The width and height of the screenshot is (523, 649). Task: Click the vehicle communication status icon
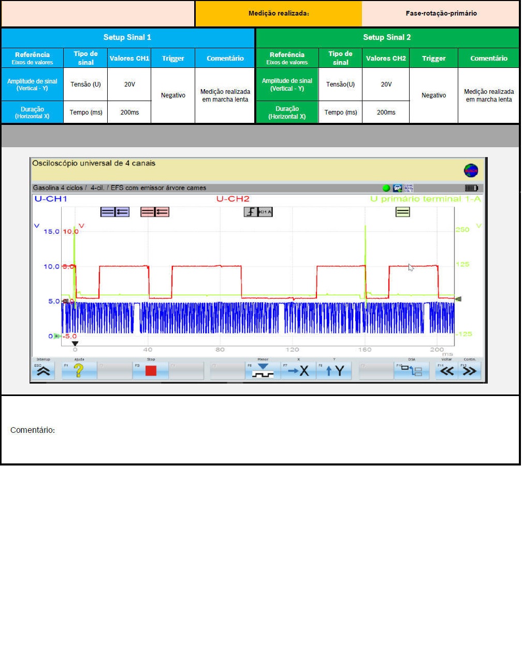pyautogui.click(x=397, y=188)
